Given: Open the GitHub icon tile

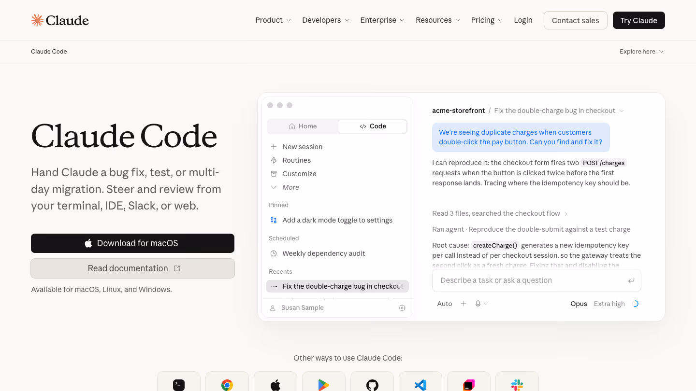Looking at the screenshot, I should 372,381.
